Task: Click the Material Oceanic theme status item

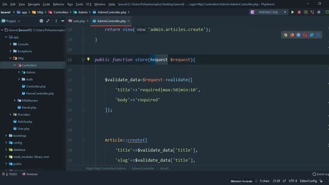Action: (x=241, y=181)
